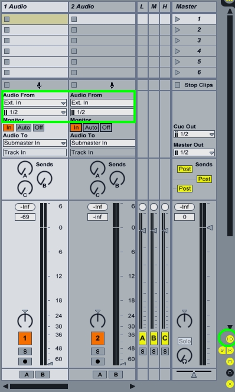Click the Master volume fader handle
The height and width of the screenshot is (392, 235).
(x=210, y=228)
